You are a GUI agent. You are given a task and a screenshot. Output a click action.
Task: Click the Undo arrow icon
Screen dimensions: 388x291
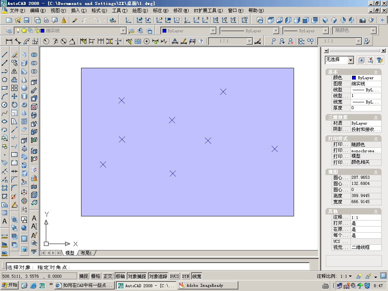click(x=84, y=20)
